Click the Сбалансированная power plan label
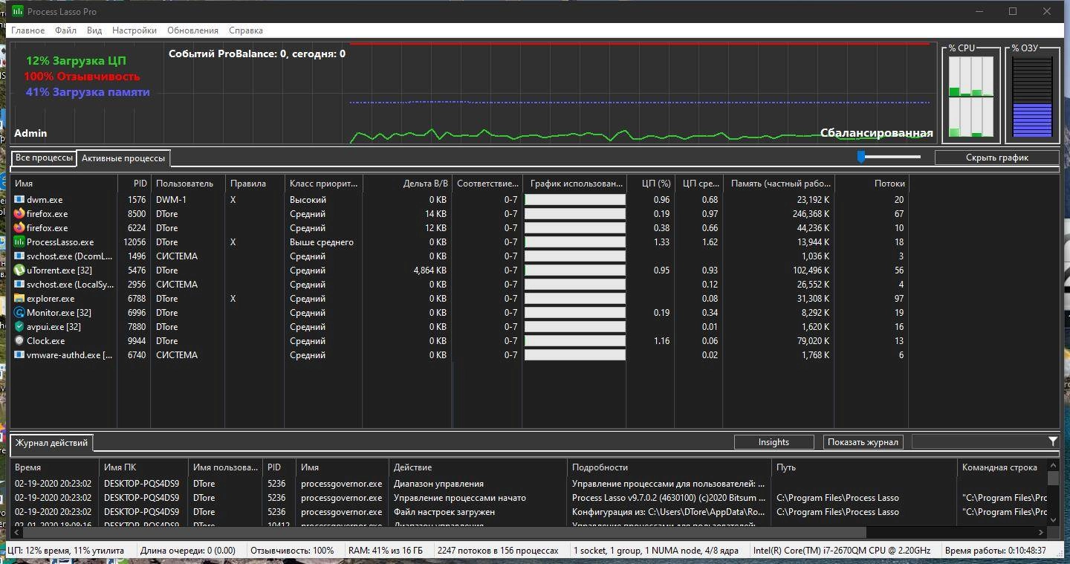The image size is (1070, 564). 876,133
